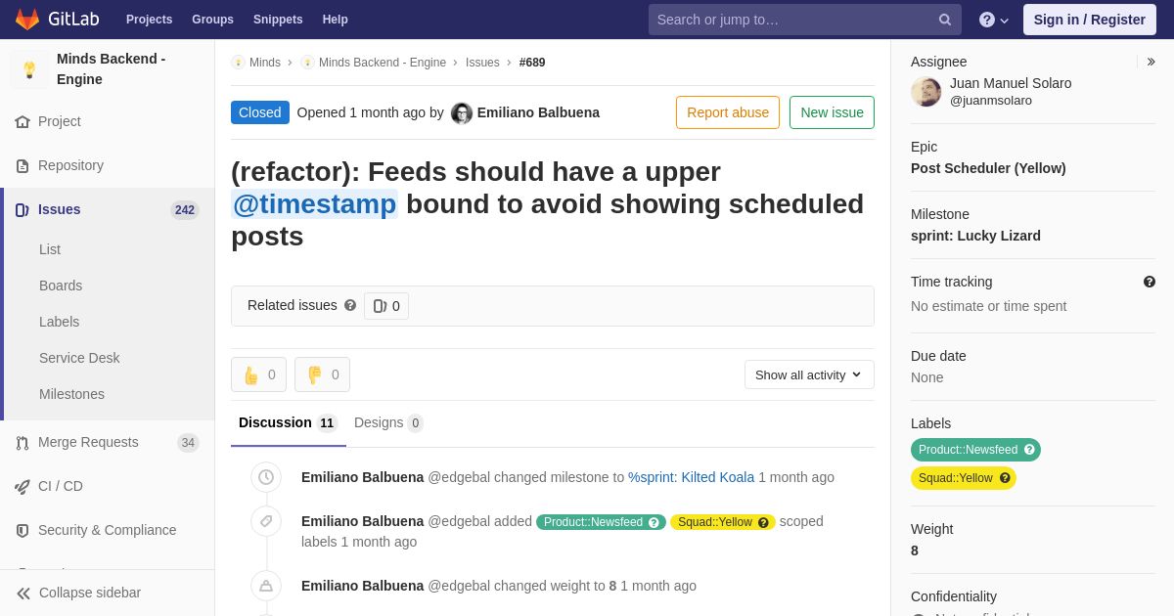Open the help question mark dropdown
1174x616 pixels.
[x=994, y=20]
